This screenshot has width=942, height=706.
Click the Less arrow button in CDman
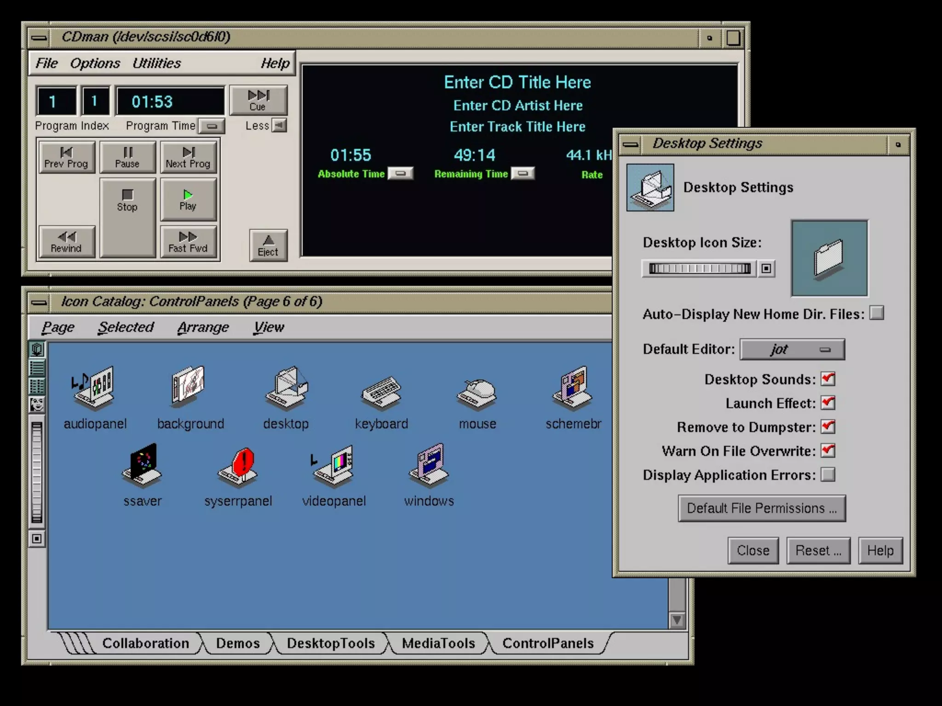(x=279, y=125)
